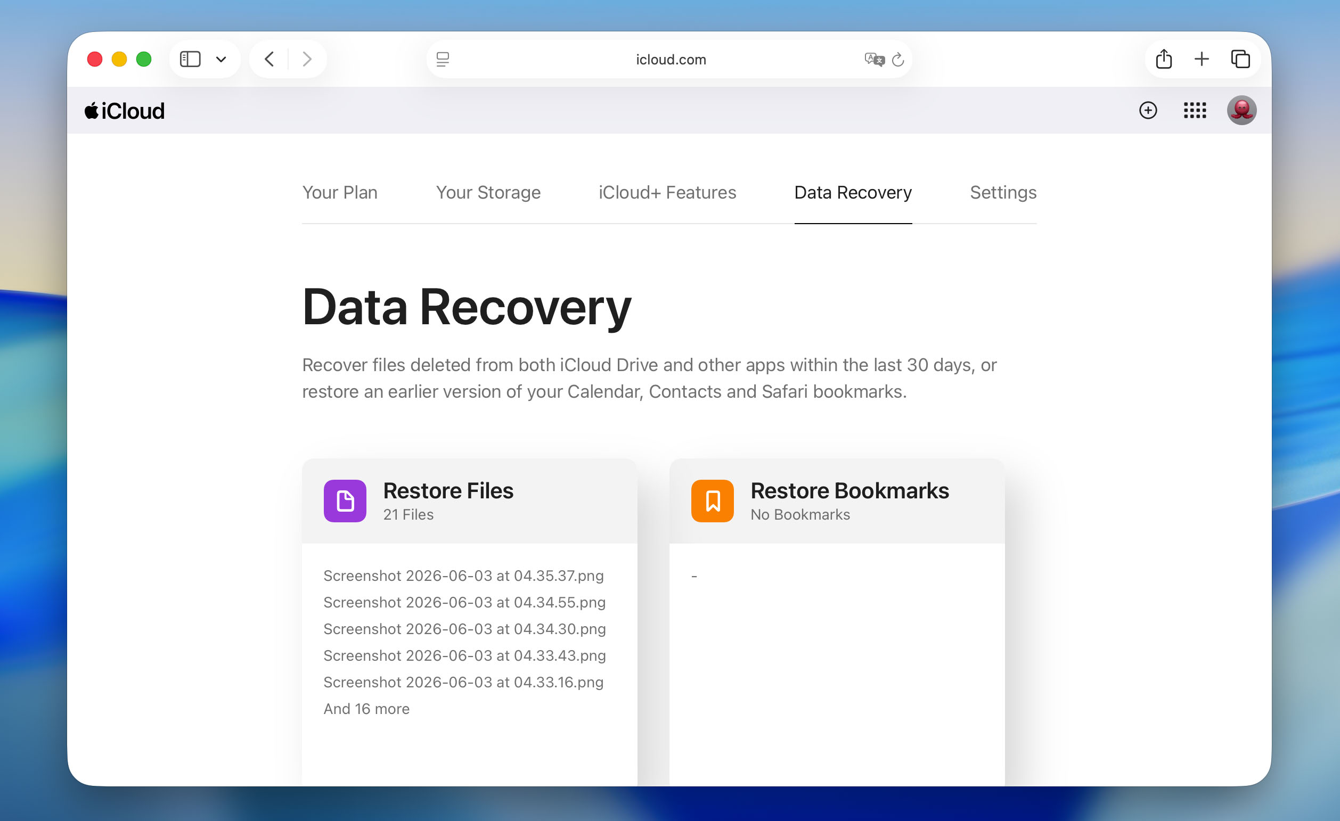This screenshot has height=821, width=1340.
Task: Go back with the back arrow
Action: click(x=269, y=59)
